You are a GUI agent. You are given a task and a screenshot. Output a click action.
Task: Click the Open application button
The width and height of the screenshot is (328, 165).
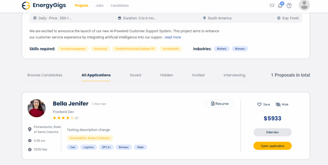tap(272, 146)
